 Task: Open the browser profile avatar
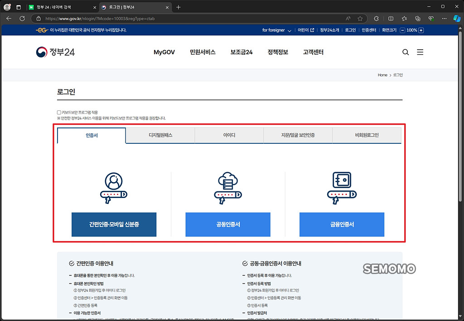click(7, 7)
